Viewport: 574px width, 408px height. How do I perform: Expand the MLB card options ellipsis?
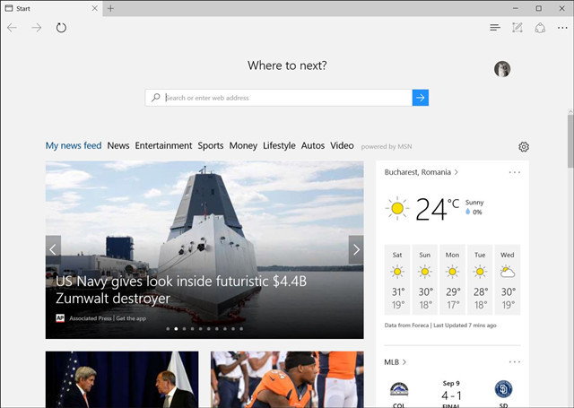tap(514, 362)
